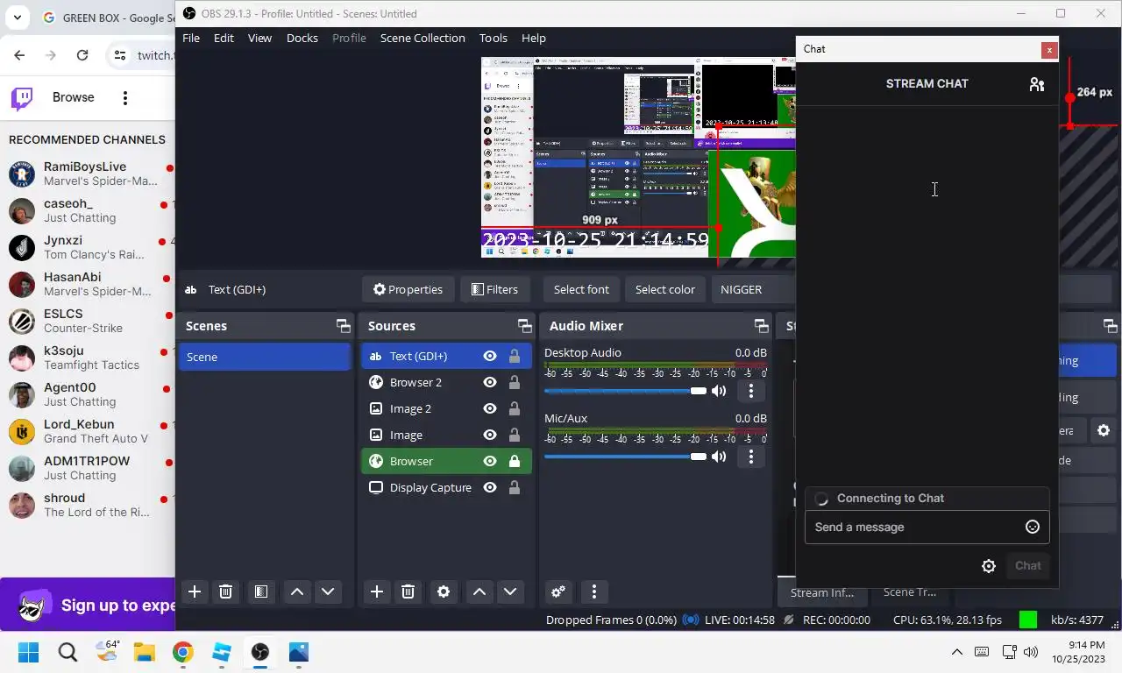Open Photos app from taskbar
Image resolution: width=1122 pixels, height=673 pixels.
(x=299, y=652)
